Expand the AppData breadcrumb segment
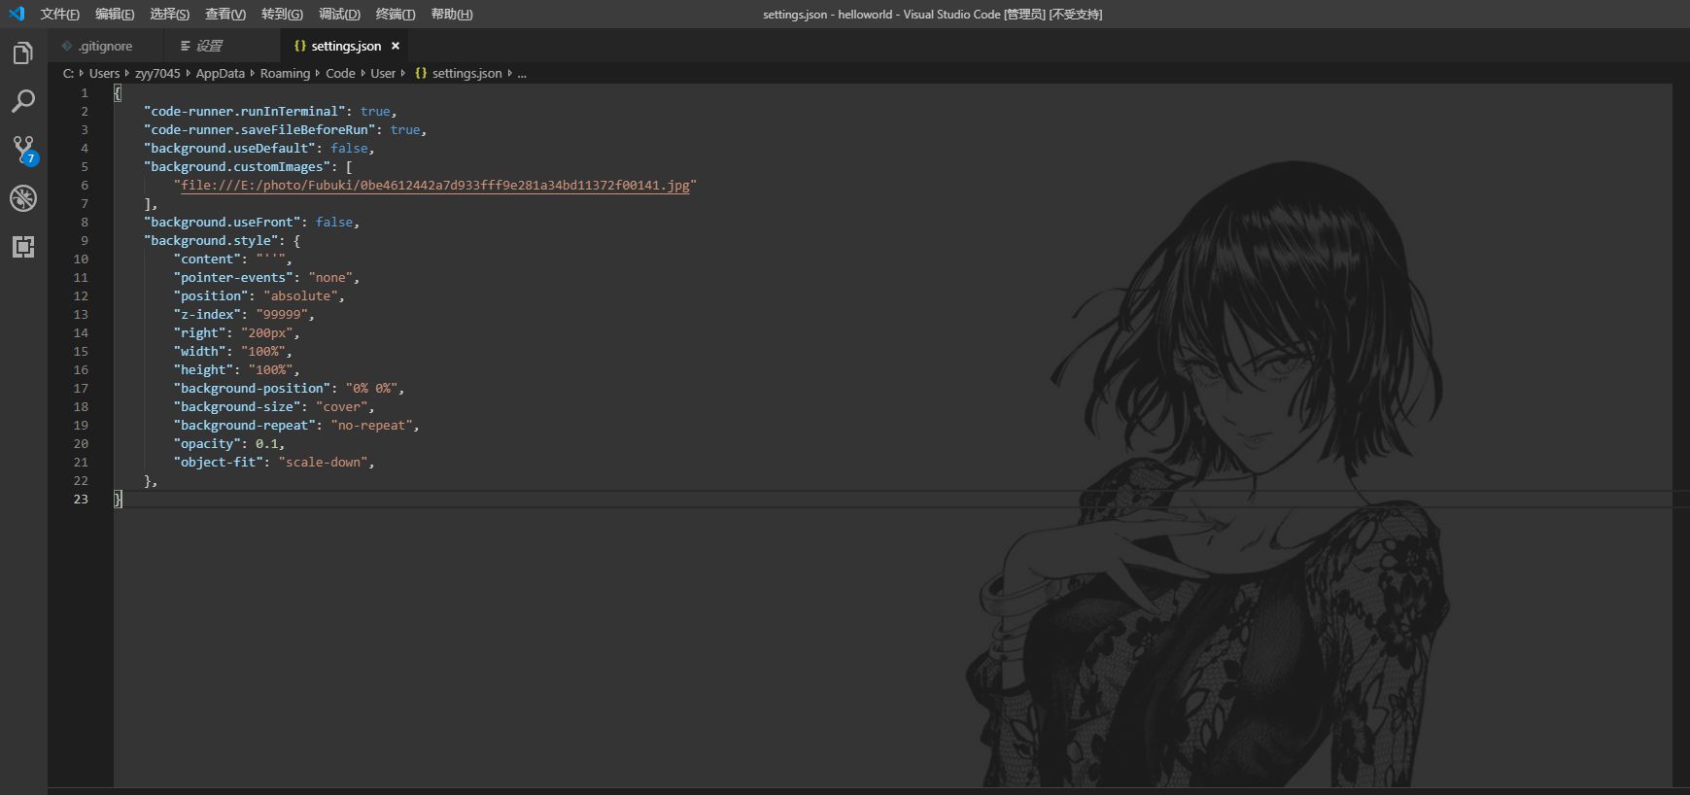Viewport: 1690px width, 795px height. click(220, 73)
